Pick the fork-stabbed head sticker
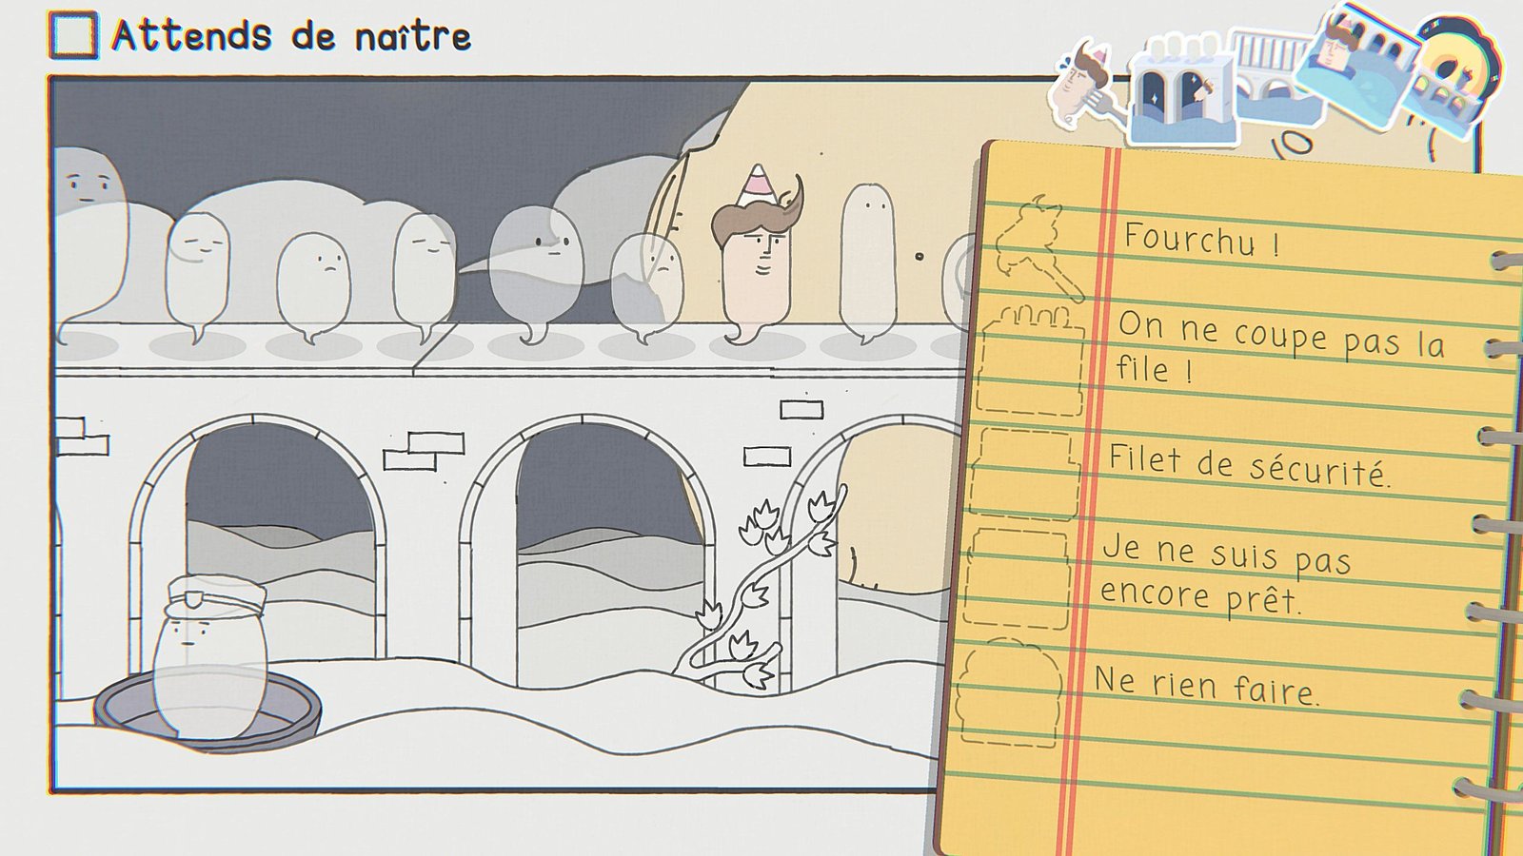 1085,84
